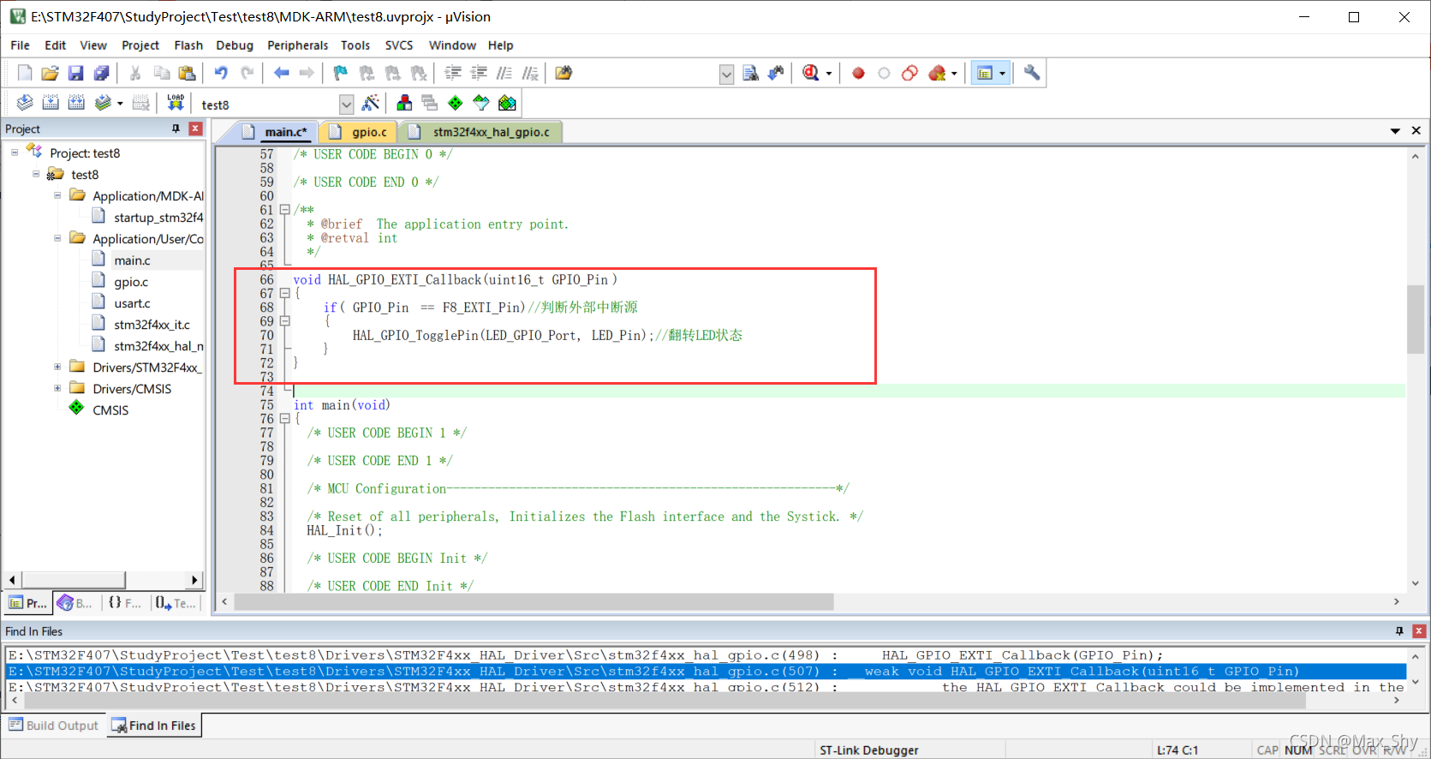Viewport: 1431px width, 759px height.
Task: Open the Debug menu
Action: (x=235, y=45)
